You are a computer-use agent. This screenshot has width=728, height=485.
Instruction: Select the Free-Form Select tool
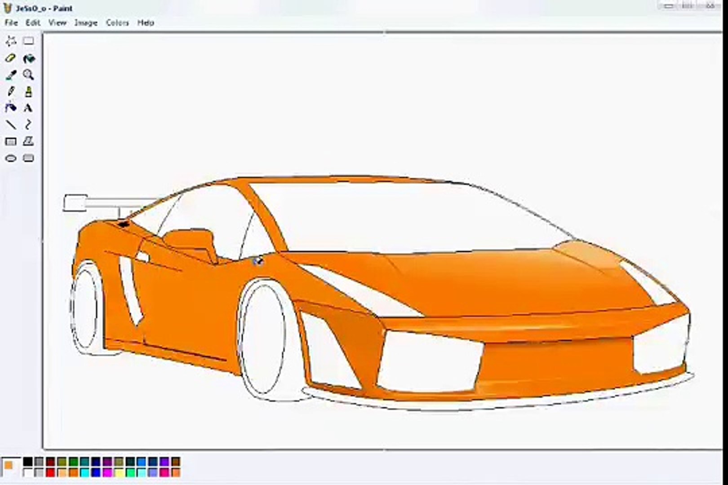[x=11, y=40]
